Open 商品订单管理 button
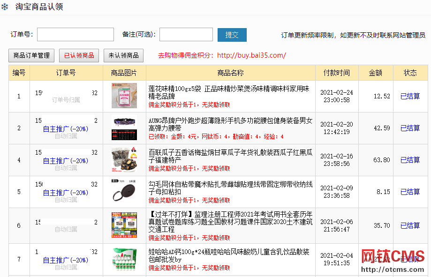The image size is (431, 277). click(31, 55)
